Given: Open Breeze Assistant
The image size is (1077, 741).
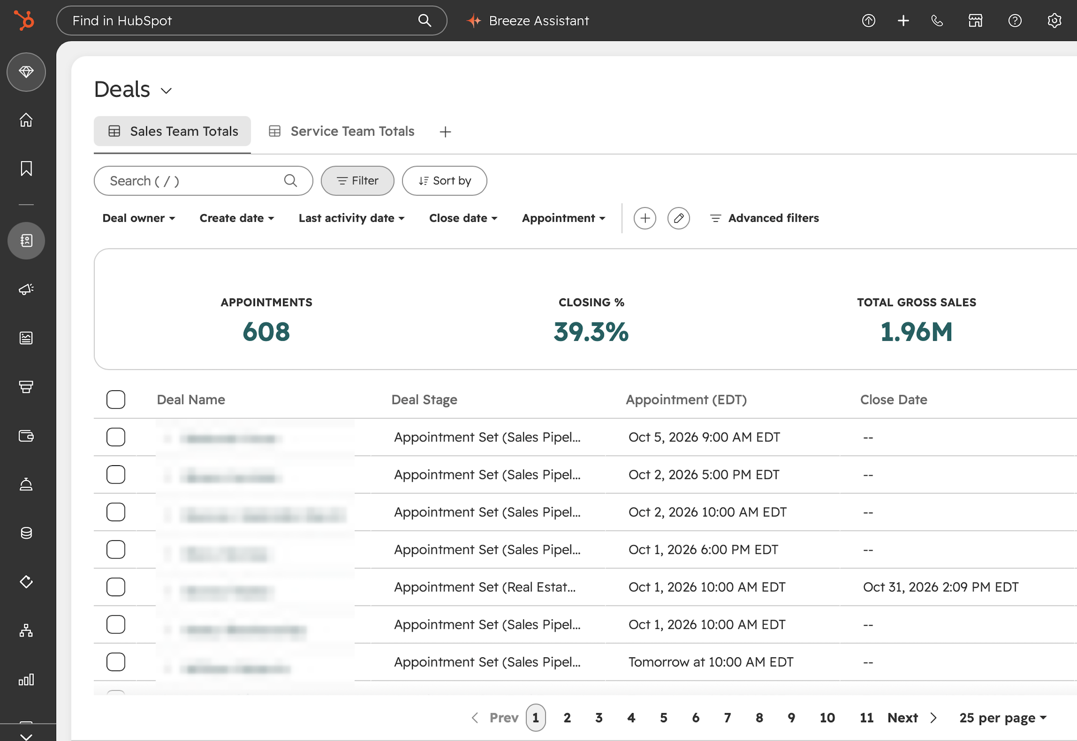Looking at the screenshot, I should pos(528,20).
